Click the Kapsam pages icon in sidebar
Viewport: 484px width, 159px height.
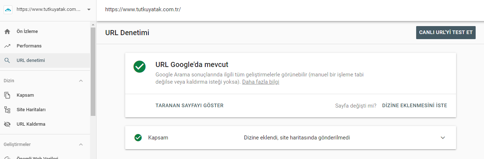coord(7,95)
